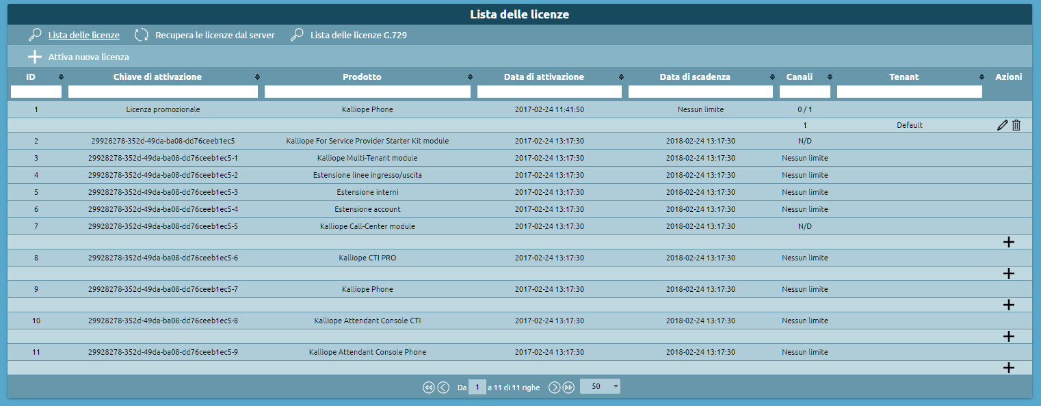Click Kalliope Call-Center module cell
The image size is (1041, 406).
pyautogui.click(x=367, y=226)
